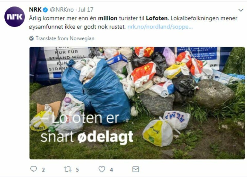
Task: Click the like count number 4
Action: coord(111,170)
